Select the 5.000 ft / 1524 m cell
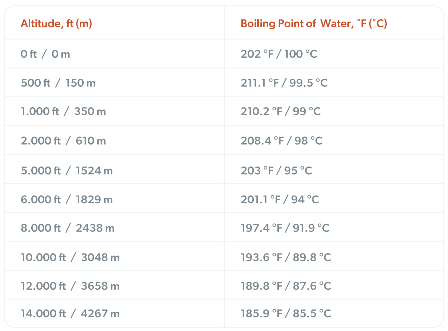The height and width of the screenshot is (331, 448). point(67,171)
